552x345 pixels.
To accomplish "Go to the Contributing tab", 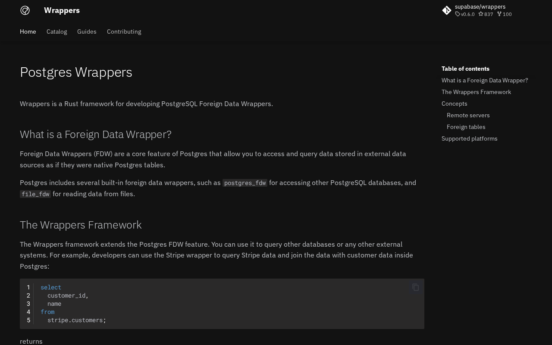I will click(x=124, y=31).
